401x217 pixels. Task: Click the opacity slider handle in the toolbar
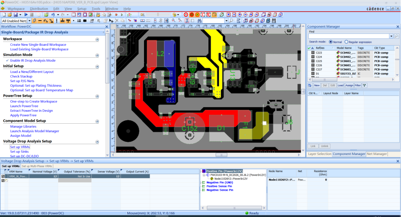(x=158, y=14)
